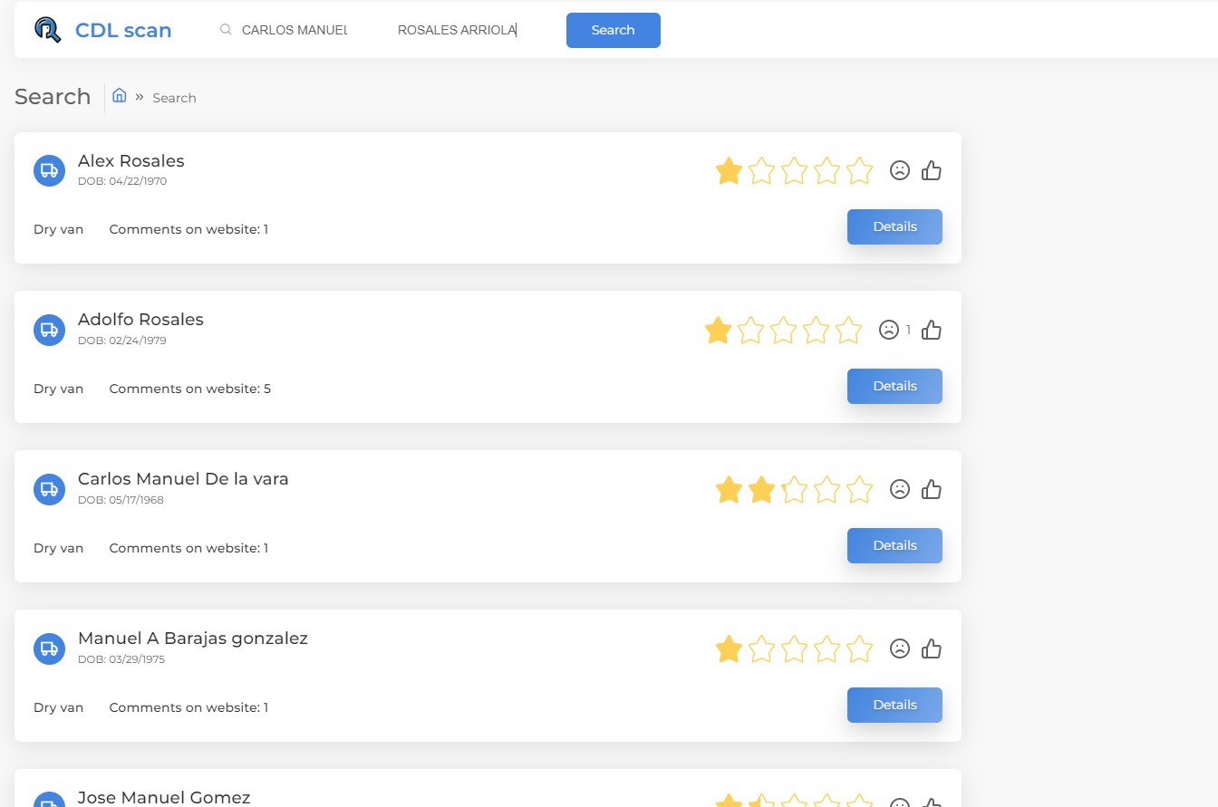This screenshot has width=1218, height=807.
Task: Click truck icon beside Alex Rosales
Action: pyautogui.click(x=49, y=170)
